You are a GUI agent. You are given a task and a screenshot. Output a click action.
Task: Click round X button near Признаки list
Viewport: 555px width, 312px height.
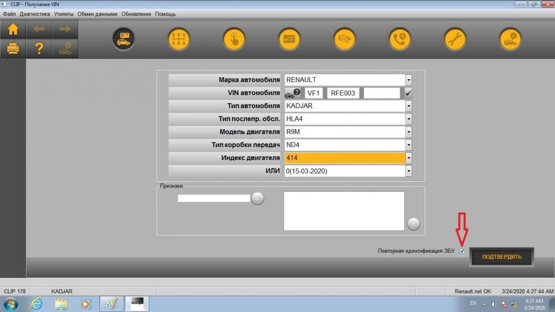click(x=413, y=224)
